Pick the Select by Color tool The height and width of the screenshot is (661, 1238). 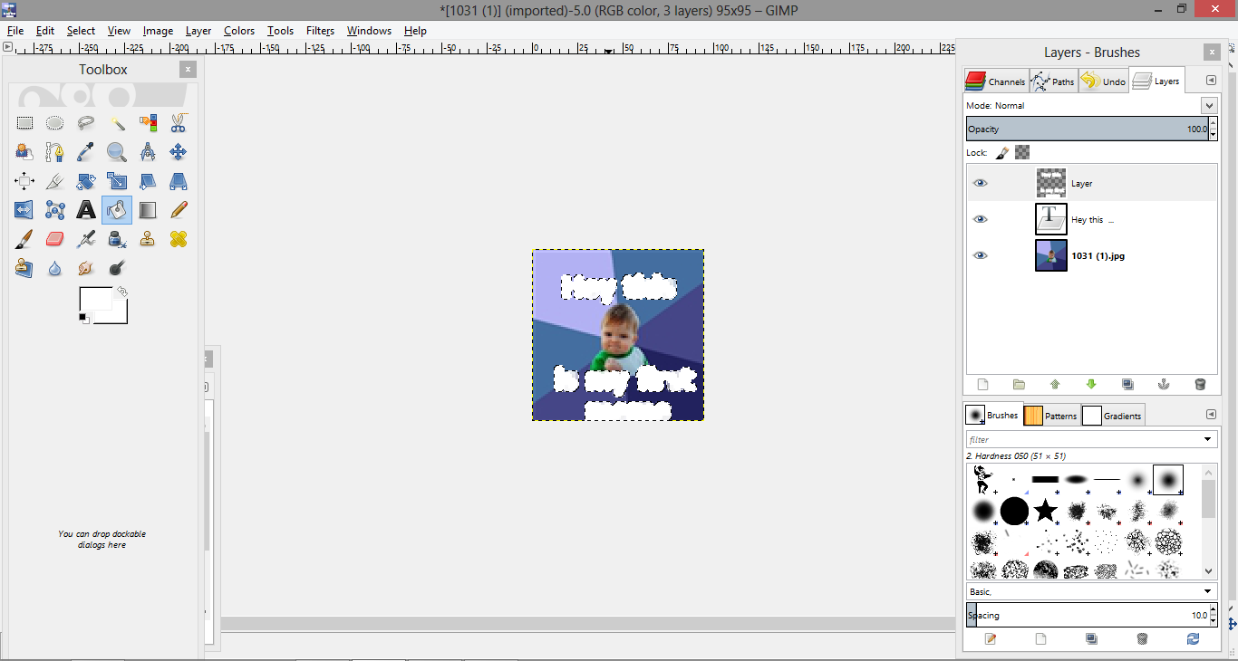pos(148,123)
